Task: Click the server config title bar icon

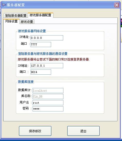Action: (x=4, y=5)
